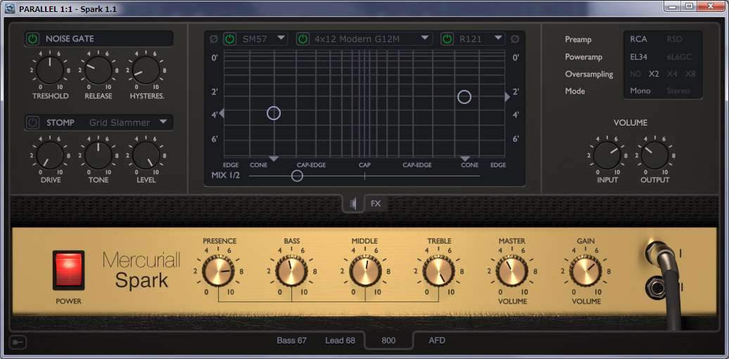The height and width of the screenshot is (359, 729).
Task: Invert phase with icon right of R121
Action: 514,39
